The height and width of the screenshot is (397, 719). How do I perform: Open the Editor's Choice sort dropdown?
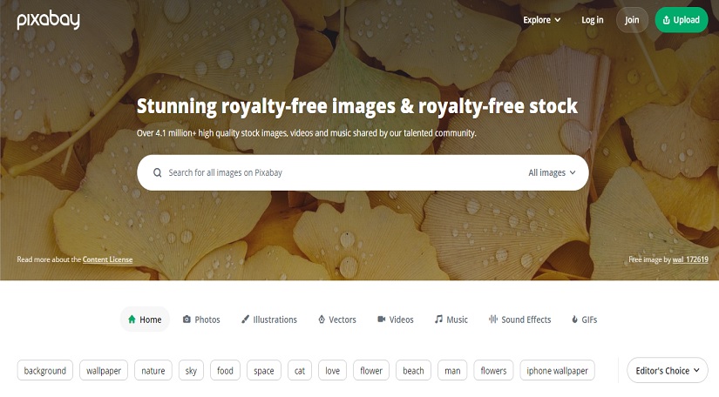[668, 370]
